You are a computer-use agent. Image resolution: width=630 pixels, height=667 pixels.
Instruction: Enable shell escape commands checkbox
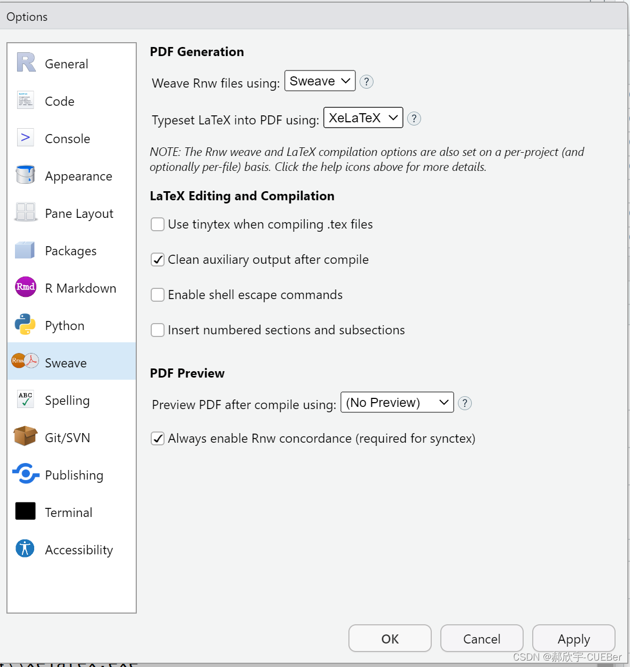pos(158,295)
